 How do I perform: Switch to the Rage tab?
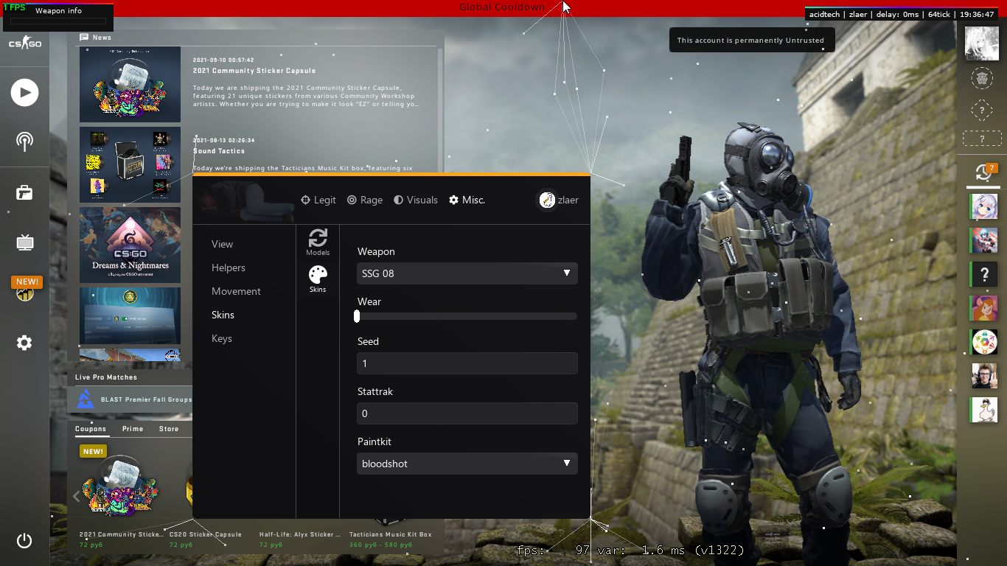(x=365, y=200)
